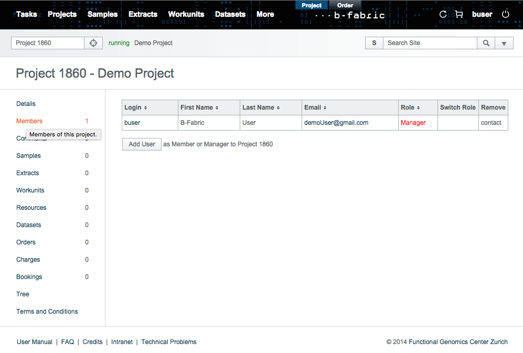The image size is (523, 353).
Task: Click the power logout icon
Action: tap(506, 14)
